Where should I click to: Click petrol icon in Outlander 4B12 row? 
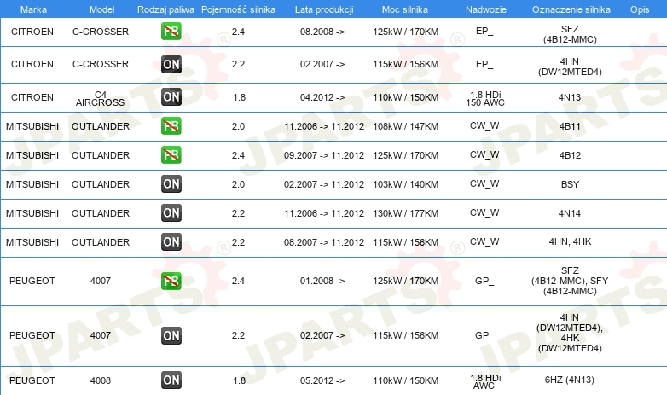[x=171, y=155]
